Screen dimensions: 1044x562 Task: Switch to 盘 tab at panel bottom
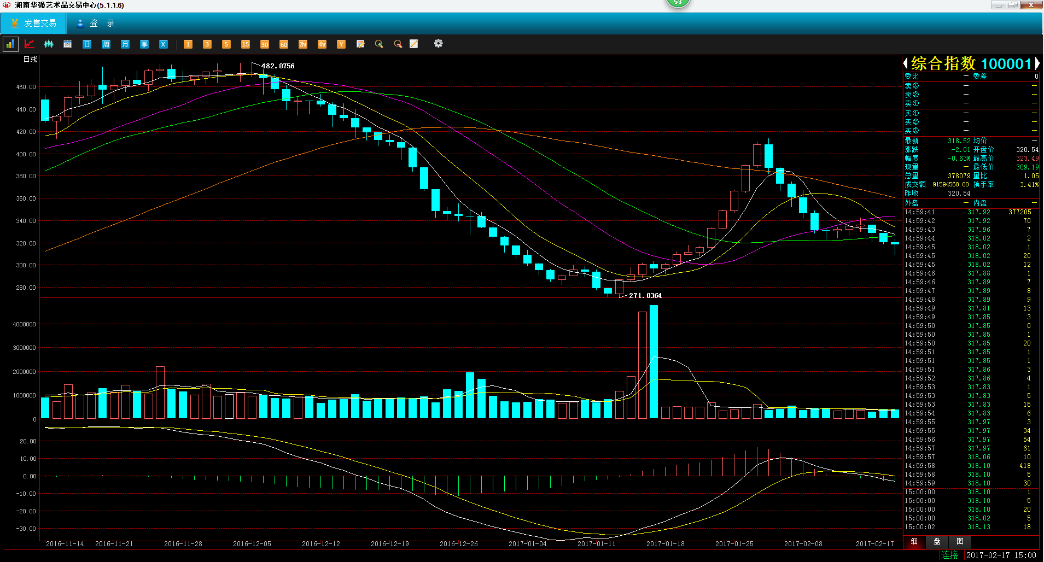[x=937, y=542]
